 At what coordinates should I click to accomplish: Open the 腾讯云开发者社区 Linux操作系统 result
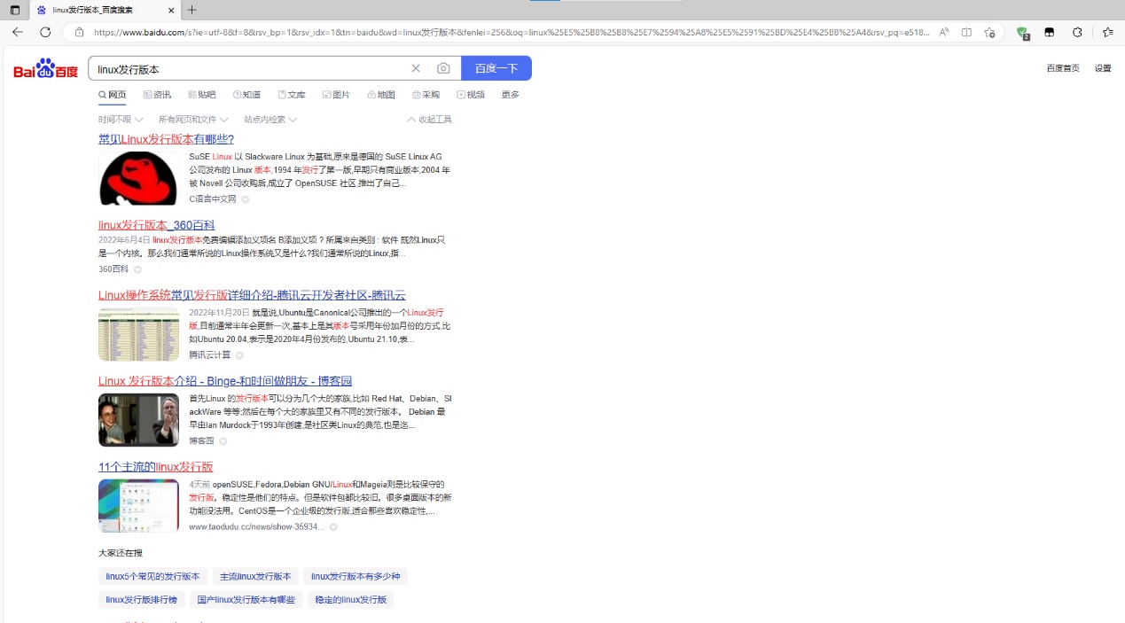coord(252,295)
